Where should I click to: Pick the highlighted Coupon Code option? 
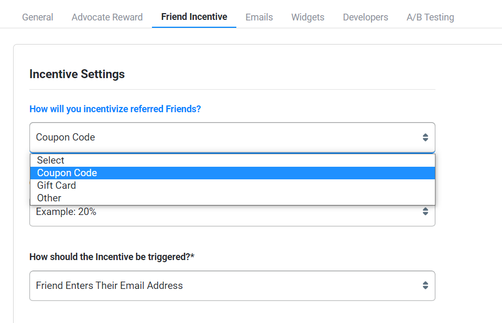pyautogui.click(x=67, y=173)
